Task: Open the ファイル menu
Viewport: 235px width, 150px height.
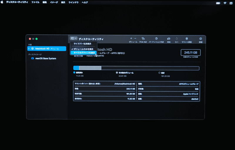Action: [35, 2]
